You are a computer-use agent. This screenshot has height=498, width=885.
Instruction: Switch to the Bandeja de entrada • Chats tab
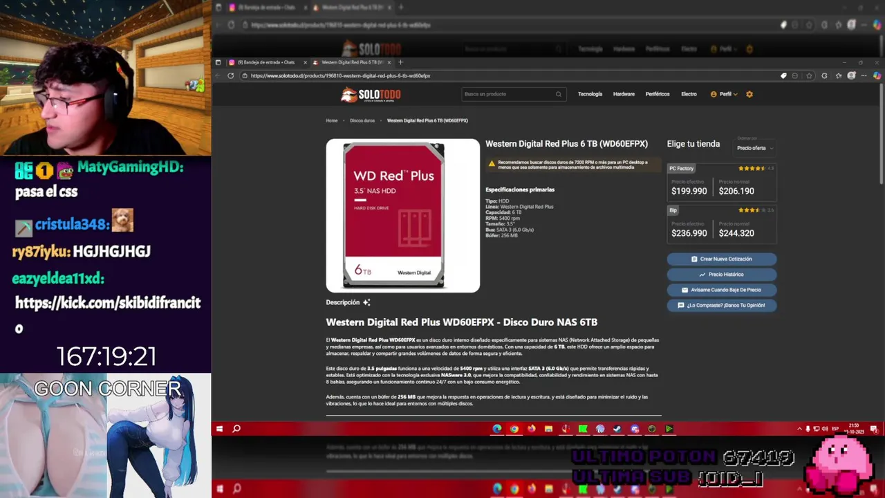[266, 62]
